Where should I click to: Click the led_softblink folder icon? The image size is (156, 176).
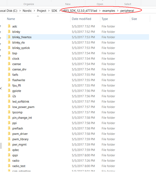(9, 102)
